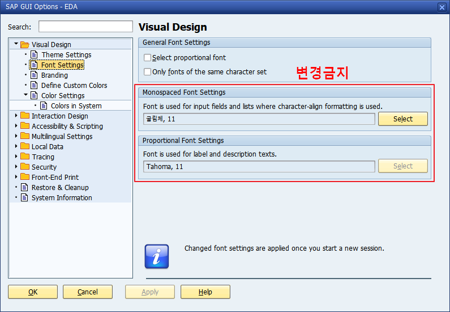Expand the Interaction Design node arrow
The width and height of the screenshot is (450, 312).
click(16, 116)
